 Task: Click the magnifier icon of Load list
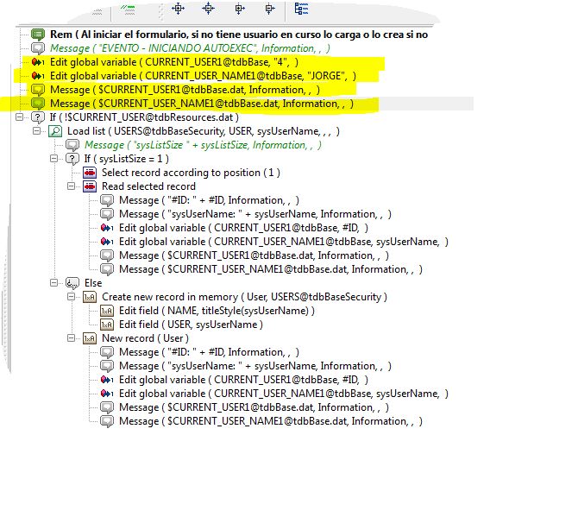[x=55, y=131]
